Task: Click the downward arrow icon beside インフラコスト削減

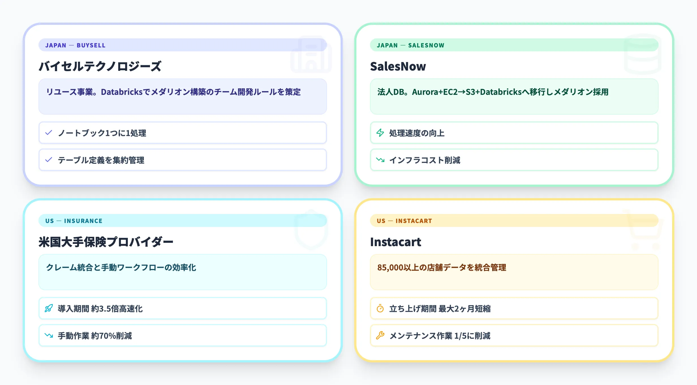Action: pyautogui.click(x=380, y=160)
